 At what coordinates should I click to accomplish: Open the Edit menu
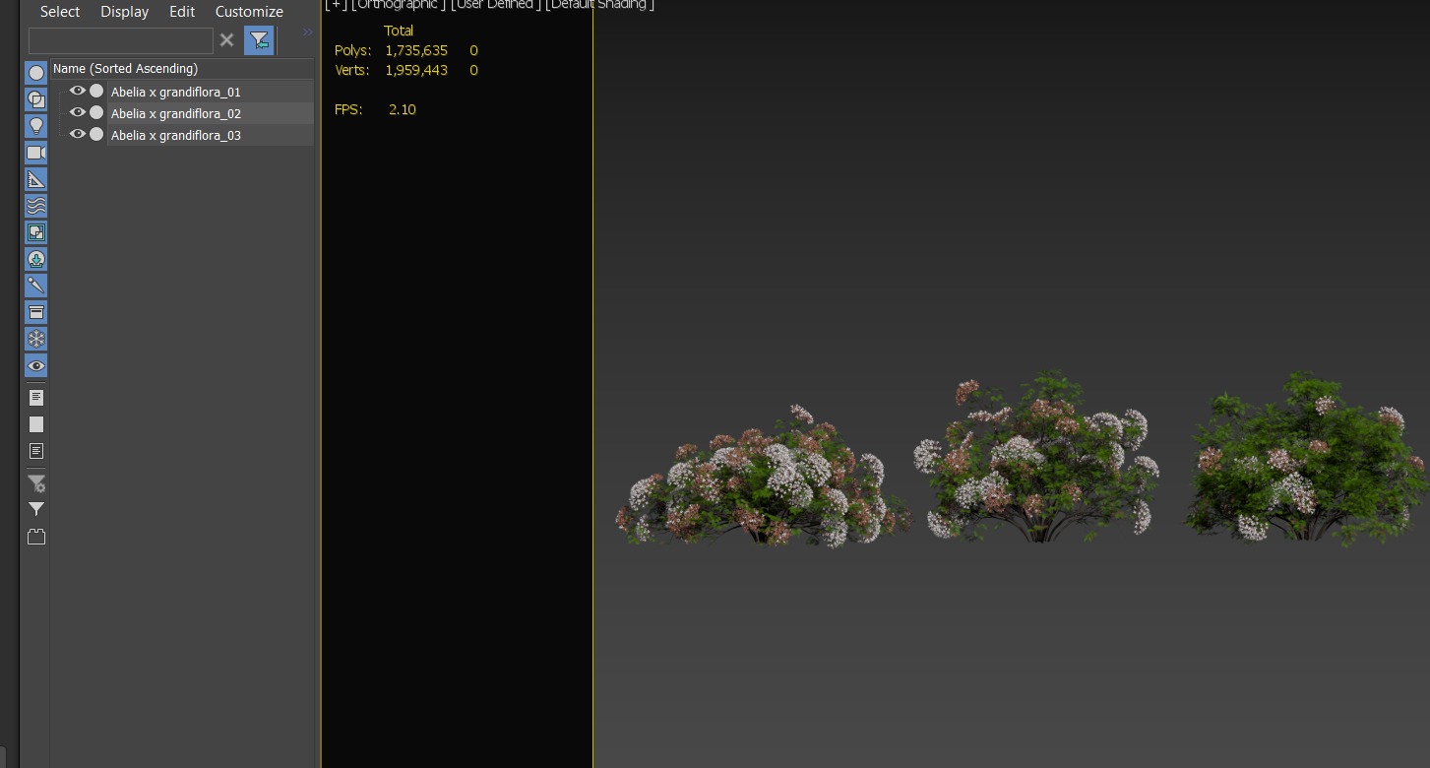[x=182, y=12]
